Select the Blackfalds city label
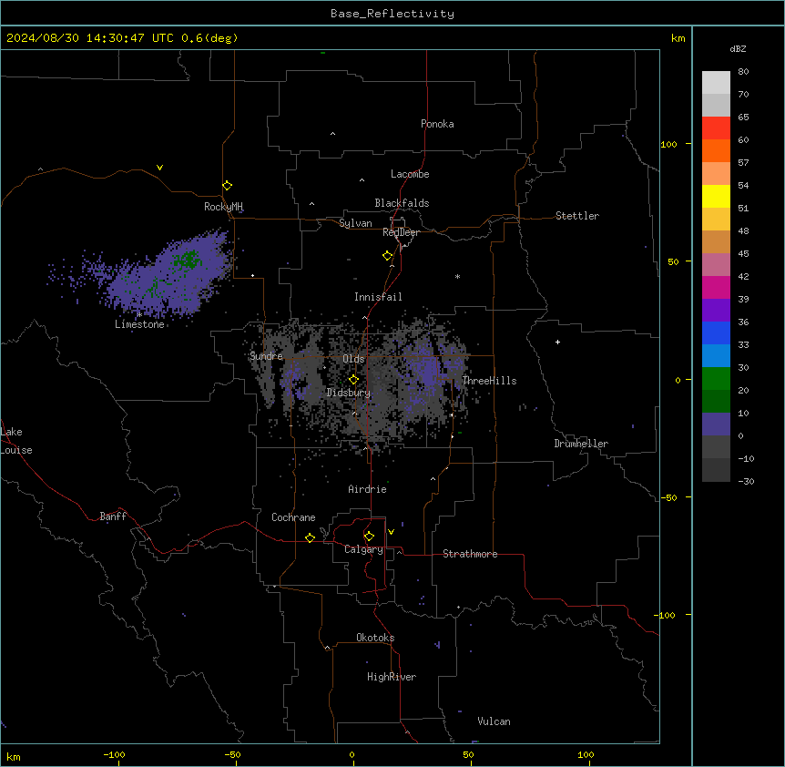Screen dimensions: 785x767 point(402,203)
